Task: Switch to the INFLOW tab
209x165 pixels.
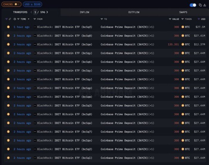Action: [x=84, y=12]
